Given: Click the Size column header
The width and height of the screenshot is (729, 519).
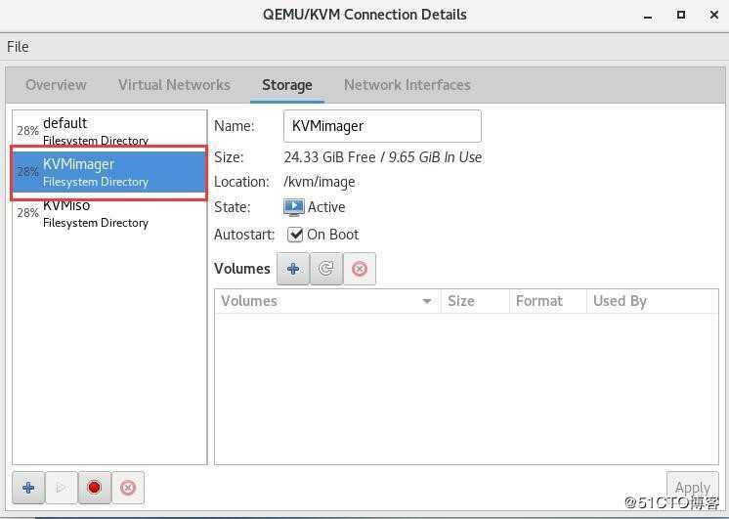Looking at the screenshot, I should (x=475, y=301).
